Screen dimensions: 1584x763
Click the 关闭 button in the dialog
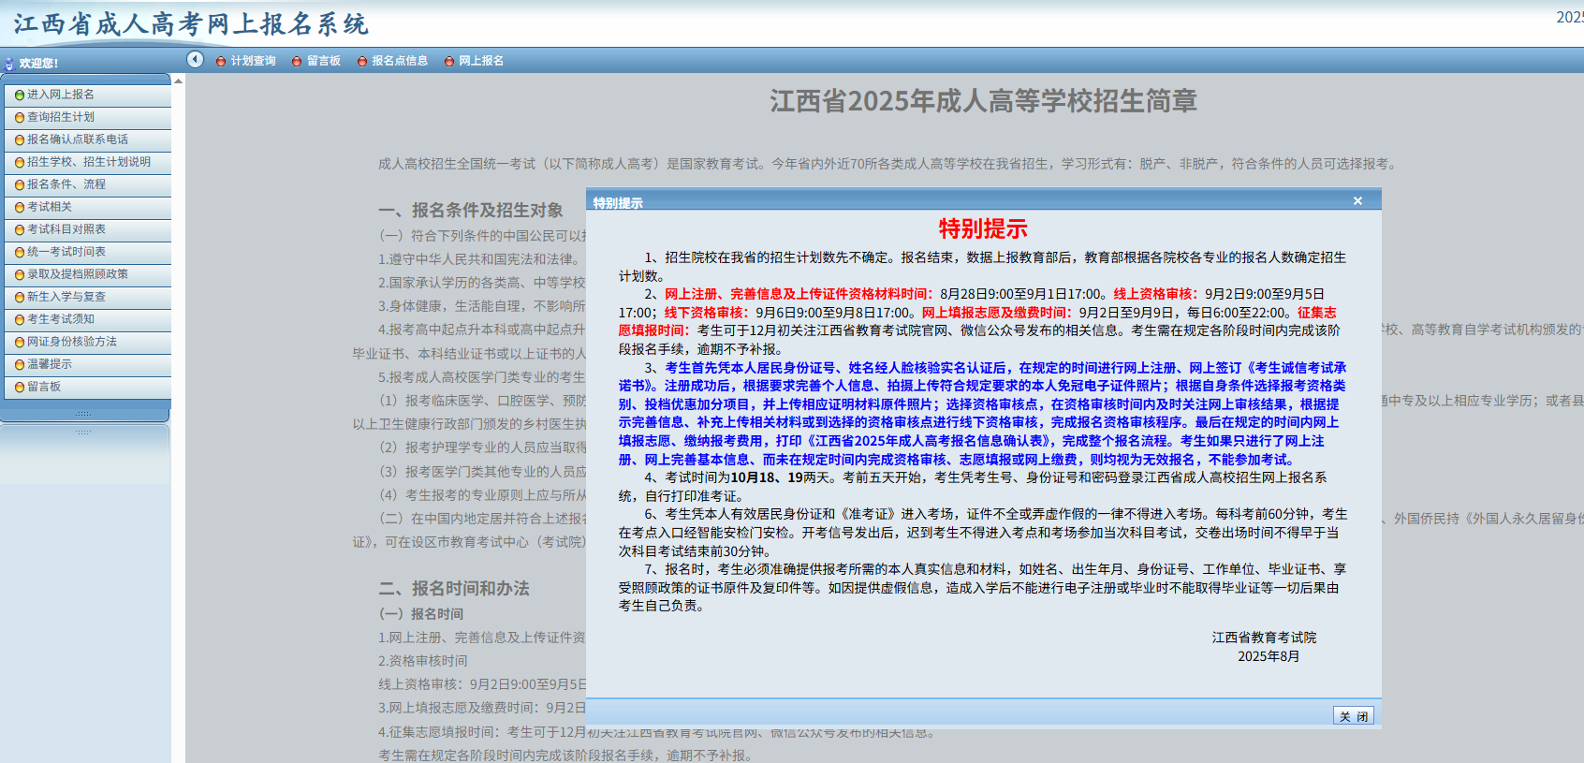point(1354,715)
